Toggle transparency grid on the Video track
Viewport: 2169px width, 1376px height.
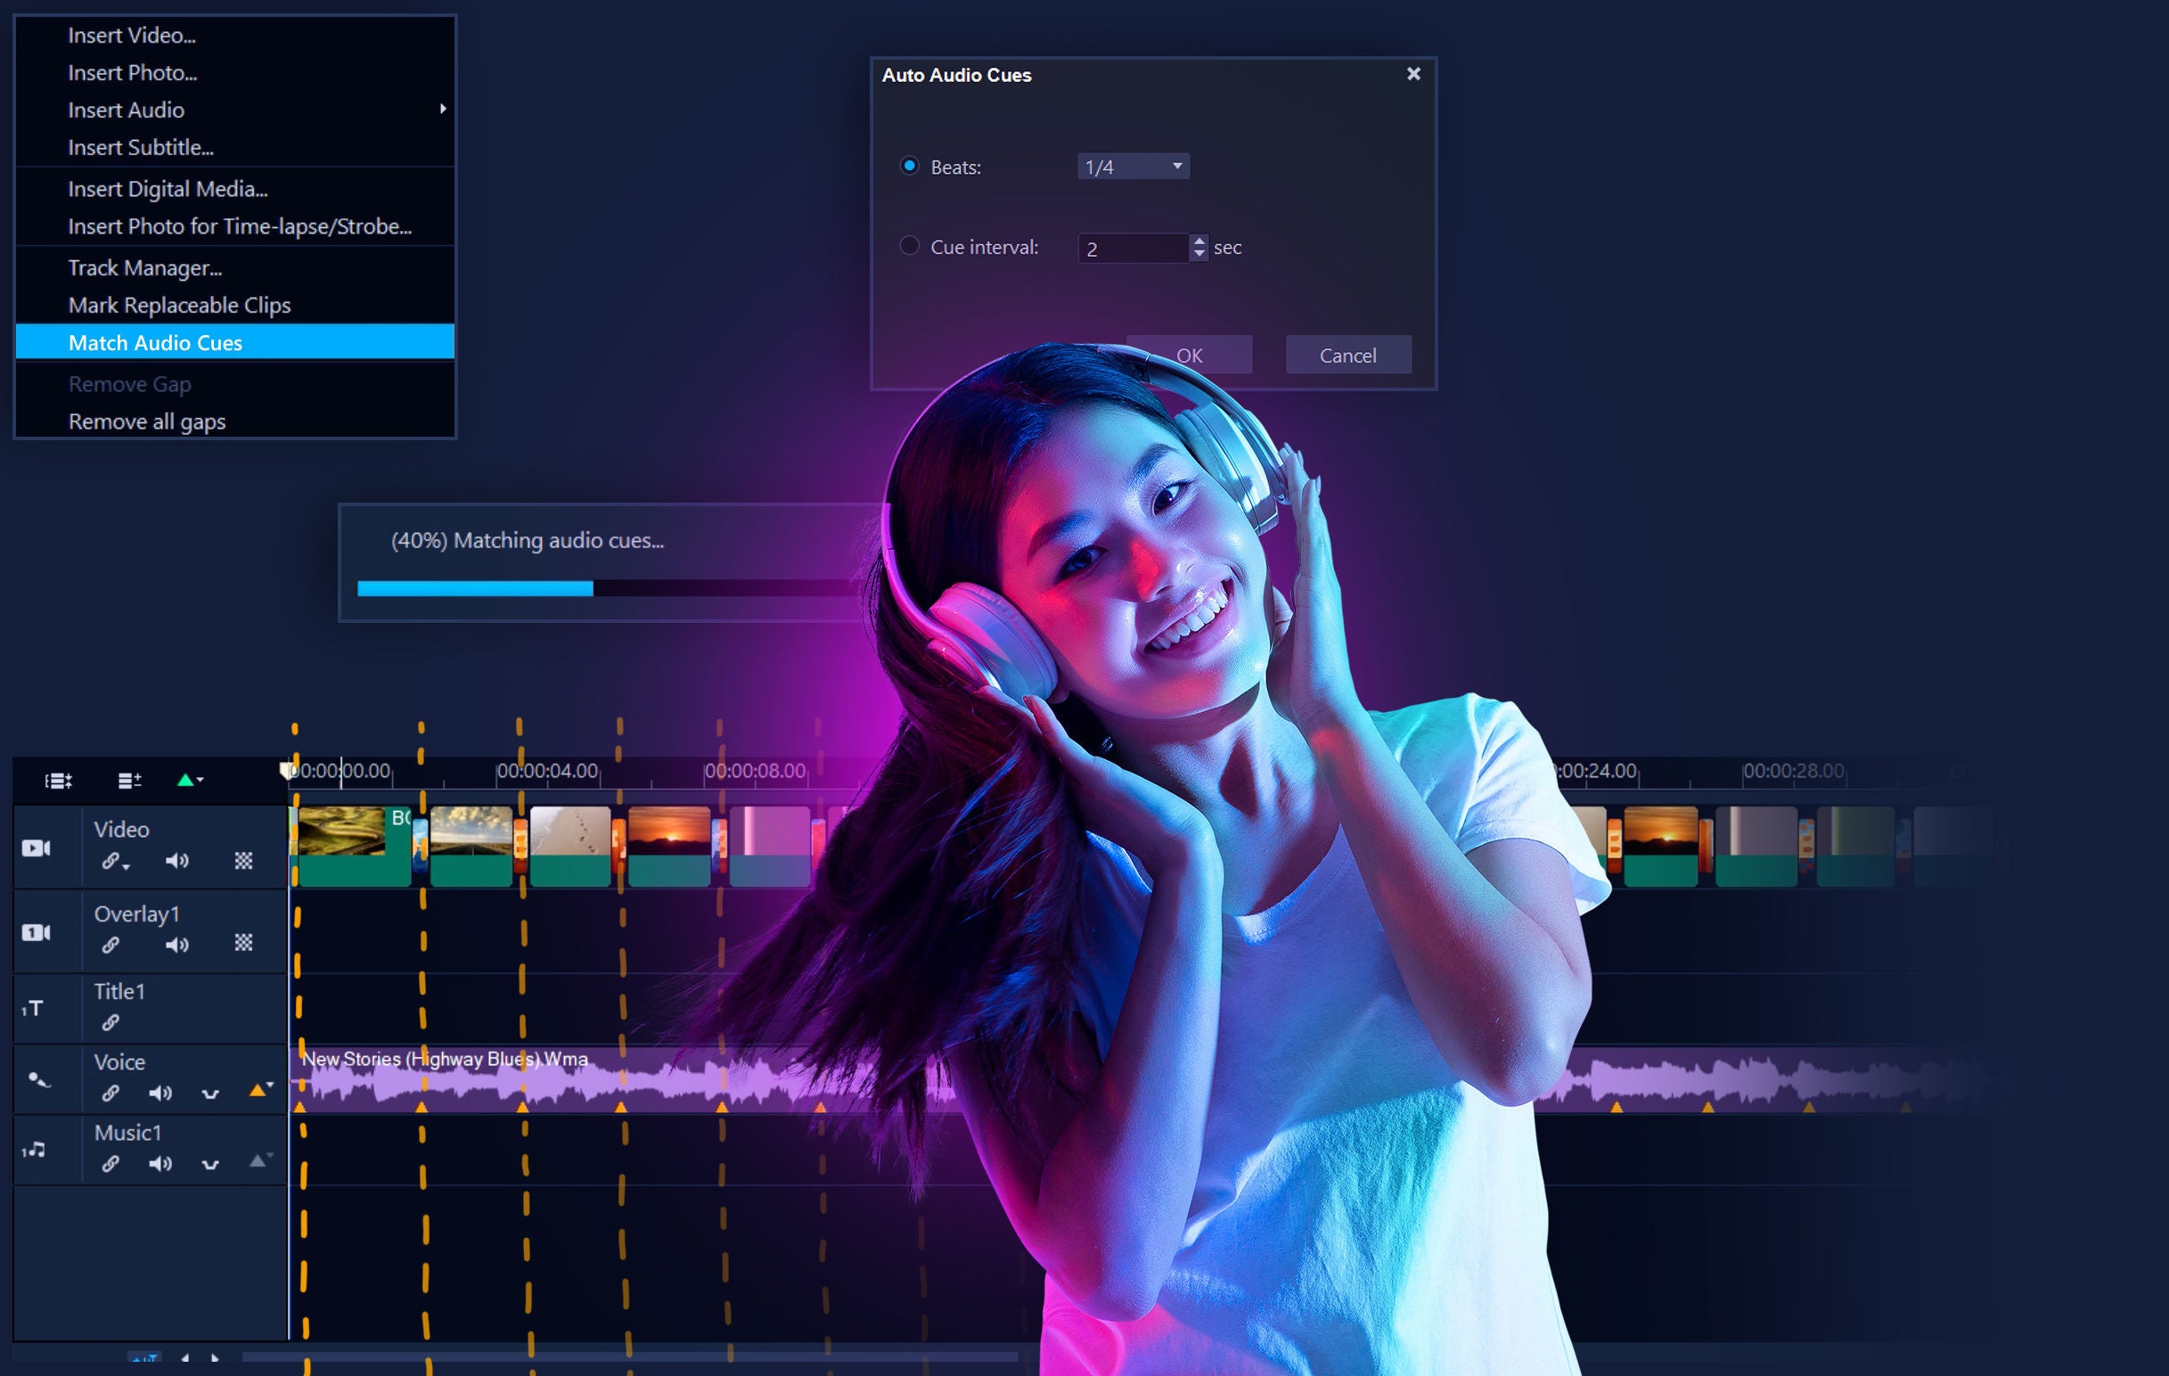(243, 860)
